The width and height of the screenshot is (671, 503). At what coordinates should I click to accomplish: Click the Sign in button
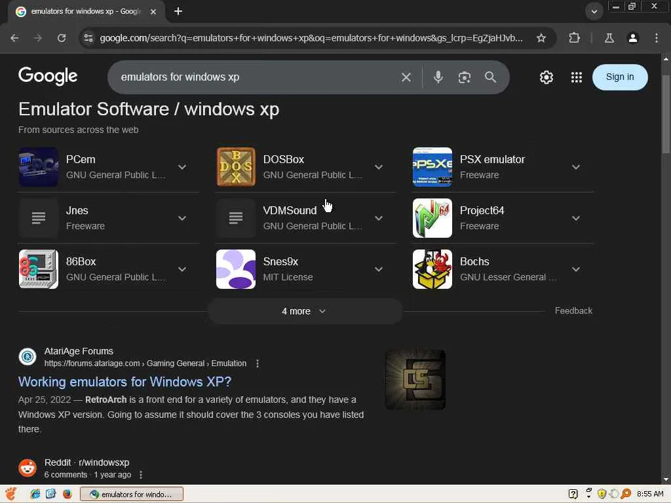pos(620,77)
